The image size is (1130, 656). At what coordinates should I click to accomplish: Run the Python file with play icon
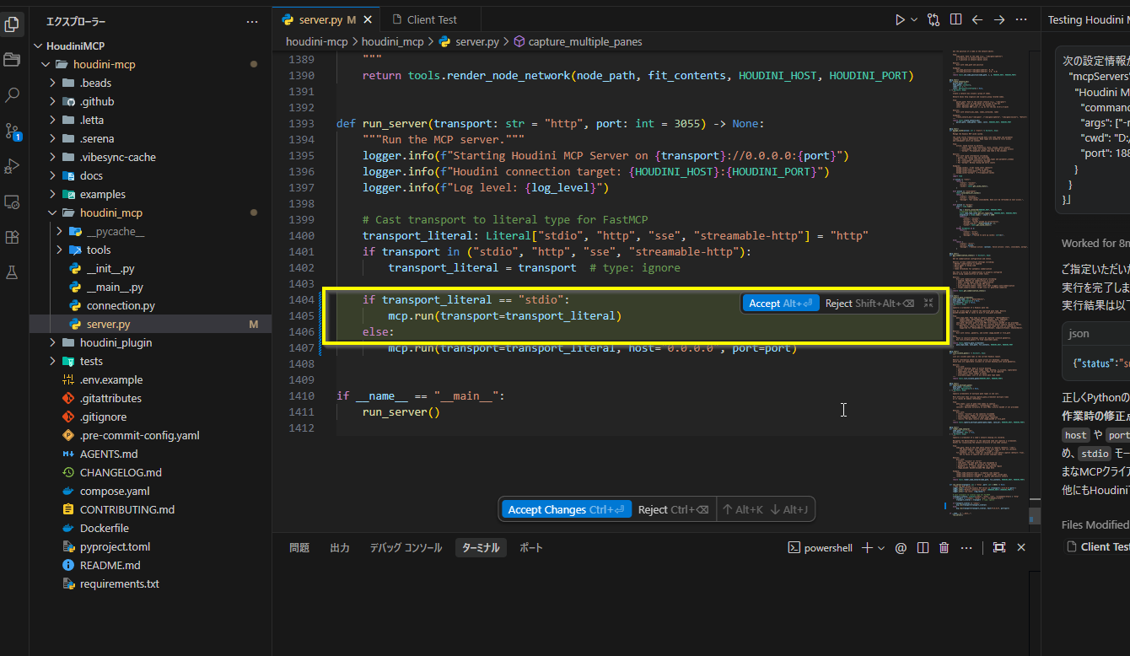(900, 19)
